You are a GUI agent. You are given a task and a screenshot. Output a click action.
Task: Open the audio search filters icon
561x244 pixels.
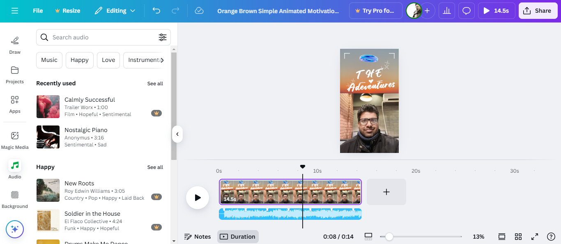(163, 37)
